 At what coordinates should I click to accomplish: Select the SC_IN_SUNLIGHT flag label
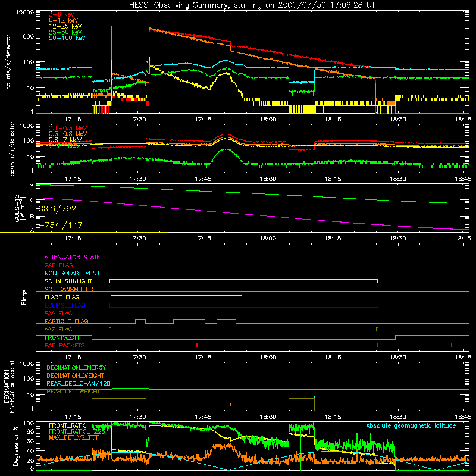68,281
